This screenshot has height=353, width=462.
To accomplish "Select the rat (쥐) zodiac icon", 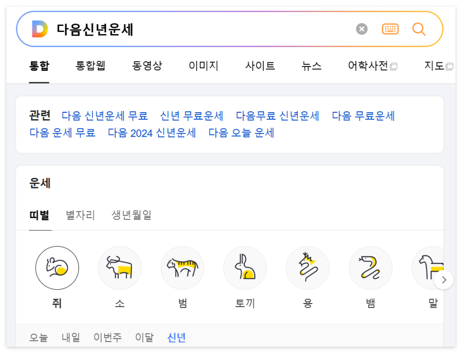I will 57,268.
